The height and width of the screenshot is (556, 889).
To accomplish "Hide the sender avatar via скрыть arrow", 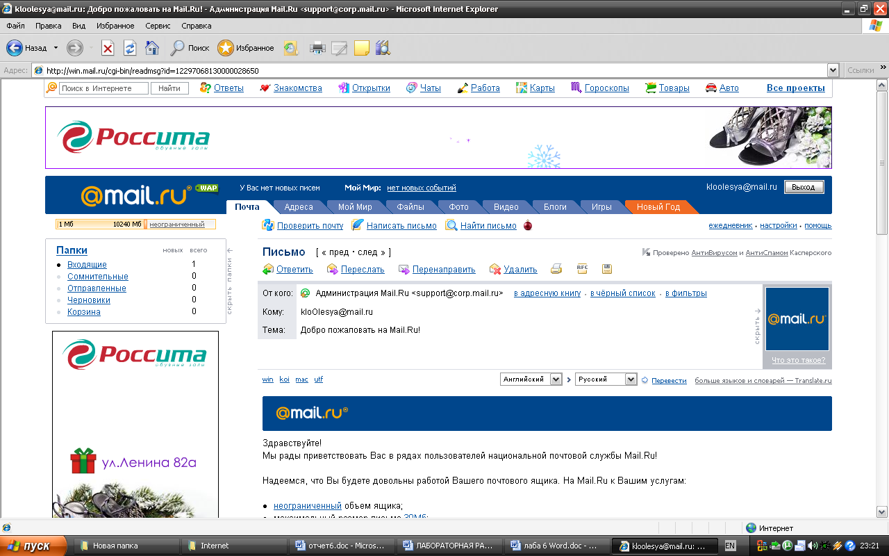I will [758, 327].
